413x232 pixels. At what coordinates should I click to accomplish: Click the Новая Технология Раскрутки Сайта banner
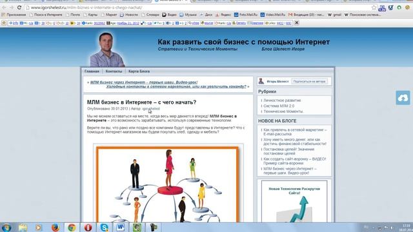[x=294, y=202]
